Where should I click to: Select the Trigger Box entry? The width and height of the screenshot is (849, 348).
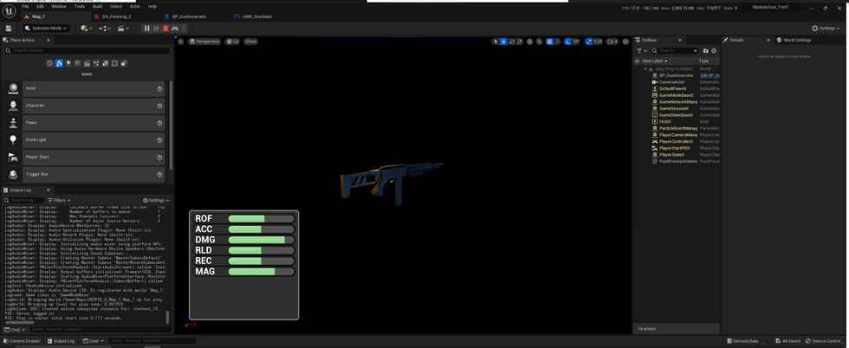coord(85,175)
